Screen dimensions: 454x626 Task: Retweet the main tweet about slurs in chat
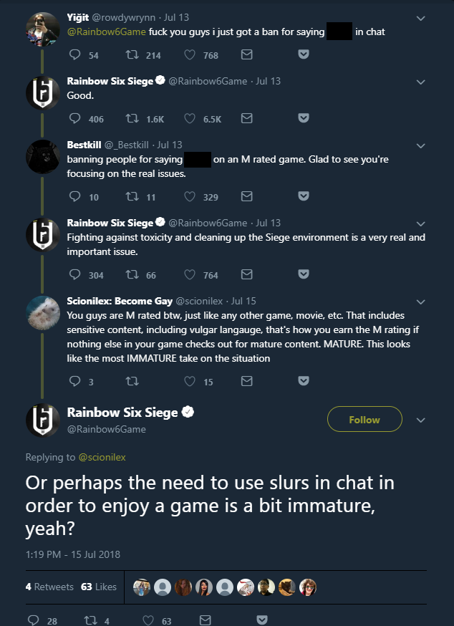[90, 620]
